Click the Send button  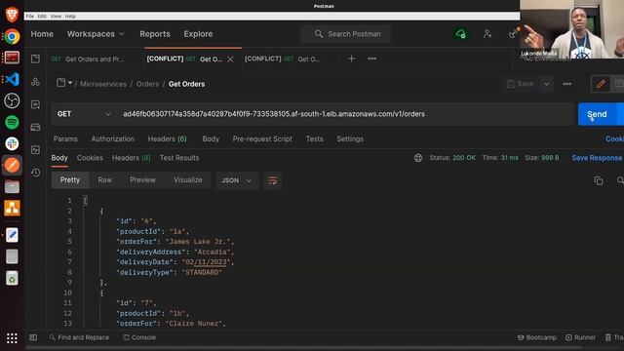pyautogui.click(x=597, y=114)
